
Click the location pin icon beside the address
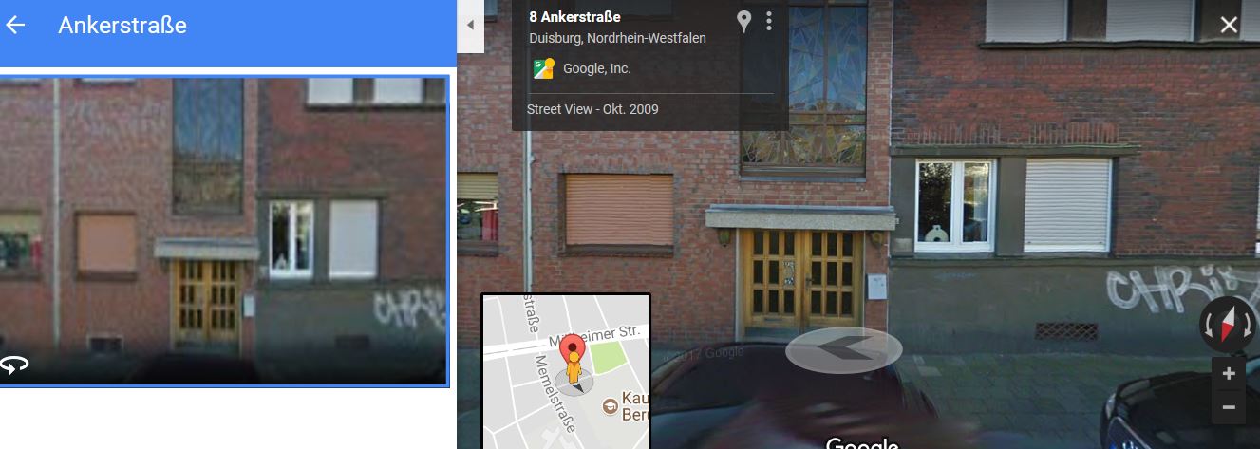(744, 21)
